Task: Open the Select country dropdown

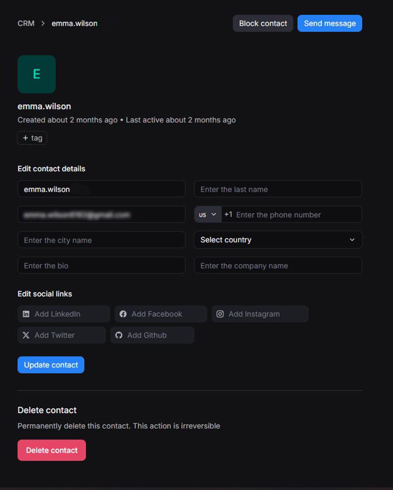Action: coord(278,240)
